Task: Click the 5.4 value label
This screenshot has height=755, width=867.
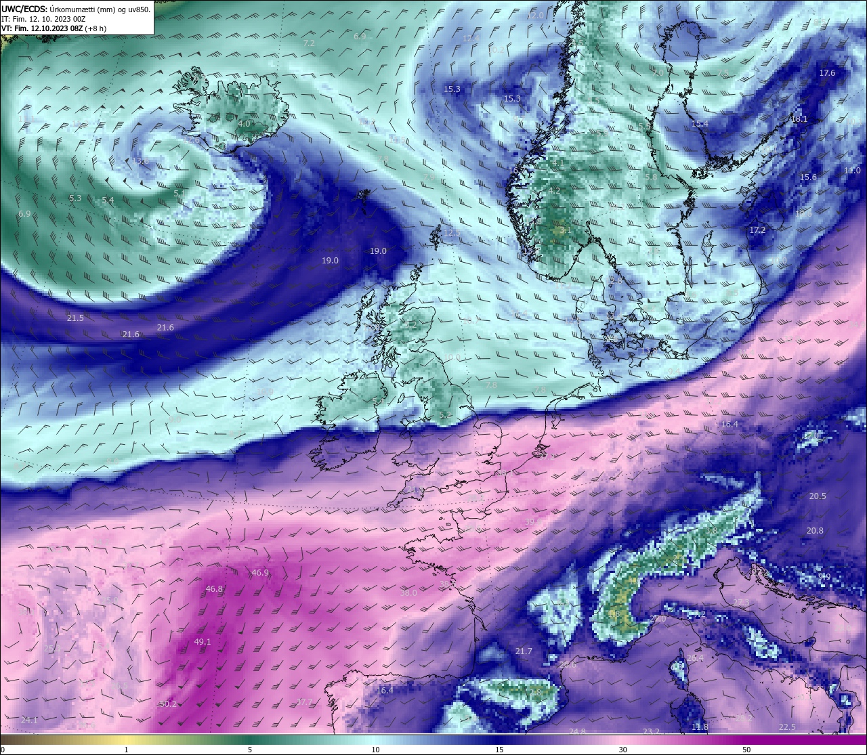Action: pyautogui.click(x=108, y=200)
